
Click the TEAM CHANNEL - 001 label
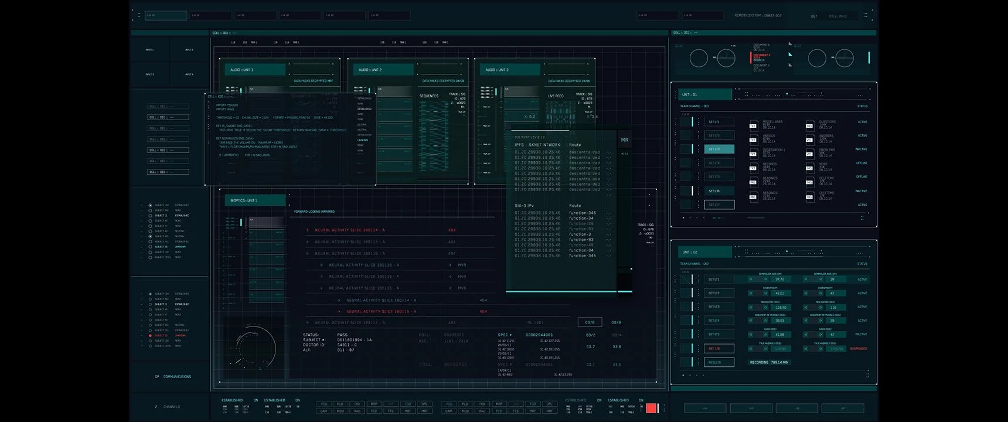(694, 106)
